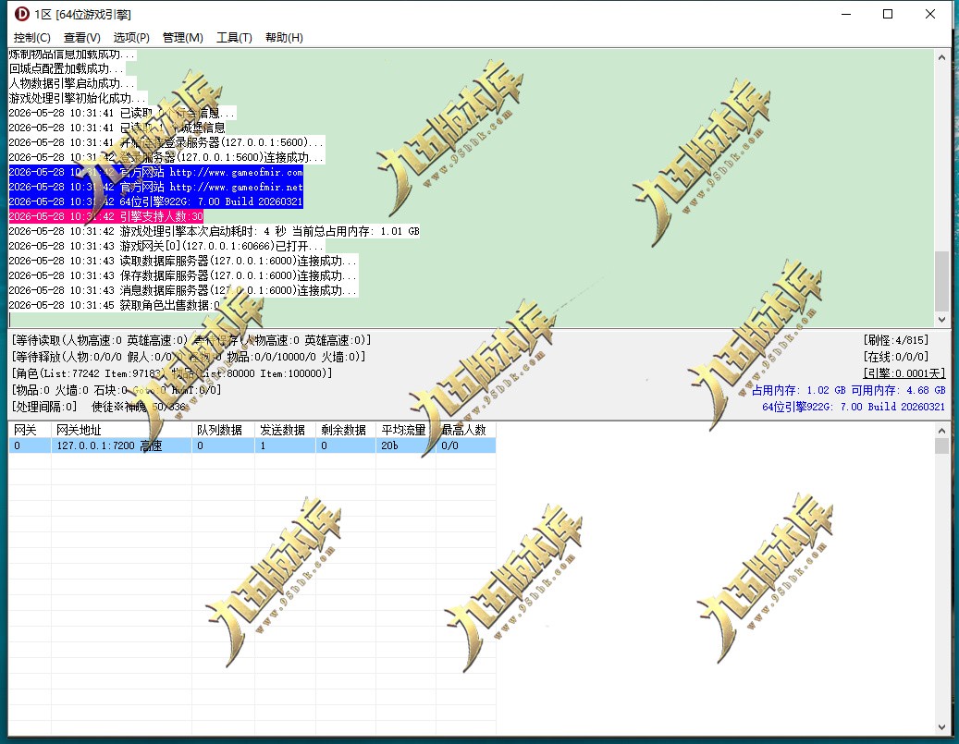Screen dimensions: 959x744
Task: Click the log line with gameofmir.com
Action: (156, 173)
